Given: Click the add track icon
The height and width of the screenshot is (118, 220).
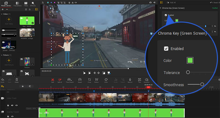Looking at the screenshot, I should coord(2,86).
